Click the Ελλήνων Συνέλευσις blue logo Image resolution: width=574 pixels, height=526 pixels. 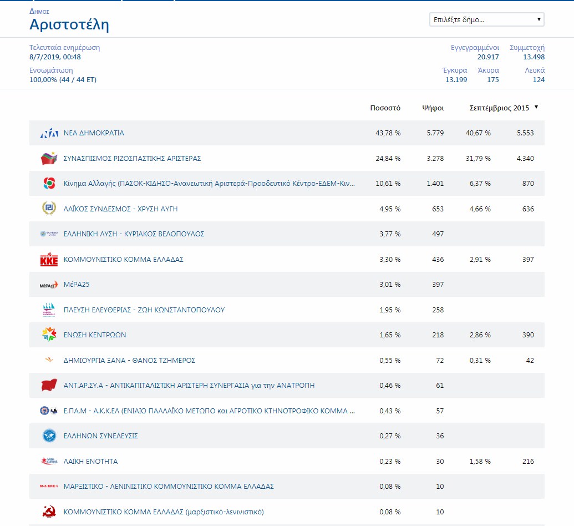(x=49, y=436)
